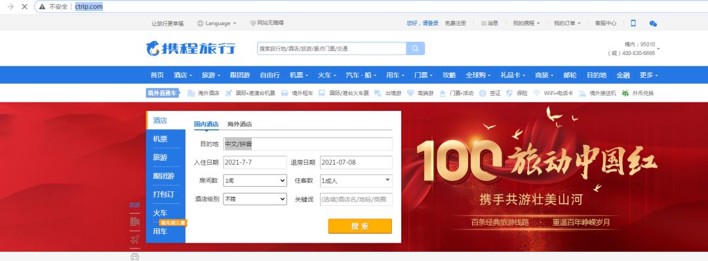Open the 酒店级别 select box

(x=254, y=199)
